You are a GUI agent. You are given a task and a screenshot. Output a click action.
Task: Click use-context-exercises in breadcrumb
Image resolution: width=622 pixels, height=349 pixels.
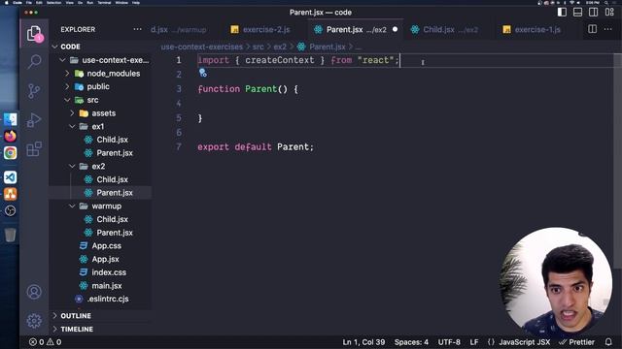202,47
